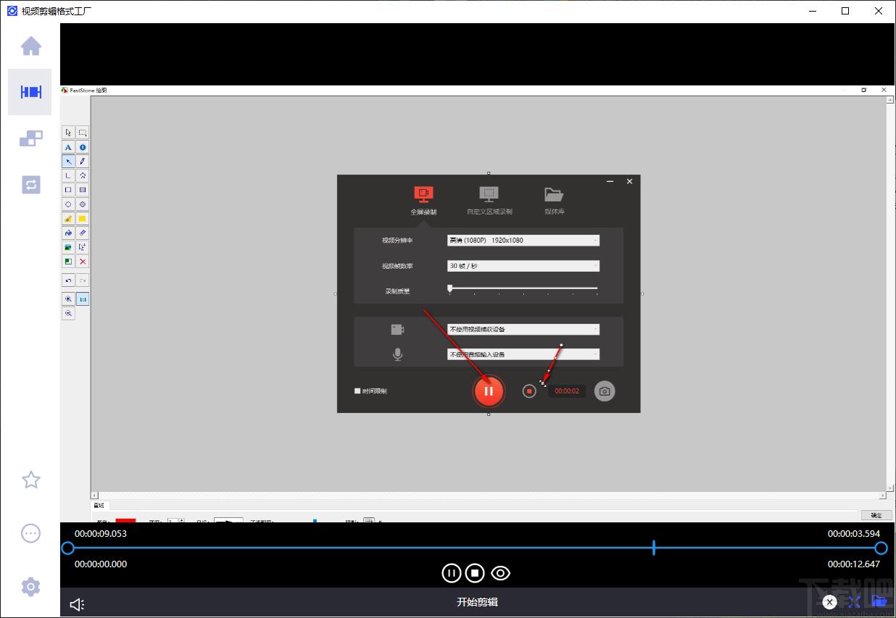Screen dimensions: 896x618
Task: Select the video trim tool in sidebar
Action: click(x=30, y=92)
